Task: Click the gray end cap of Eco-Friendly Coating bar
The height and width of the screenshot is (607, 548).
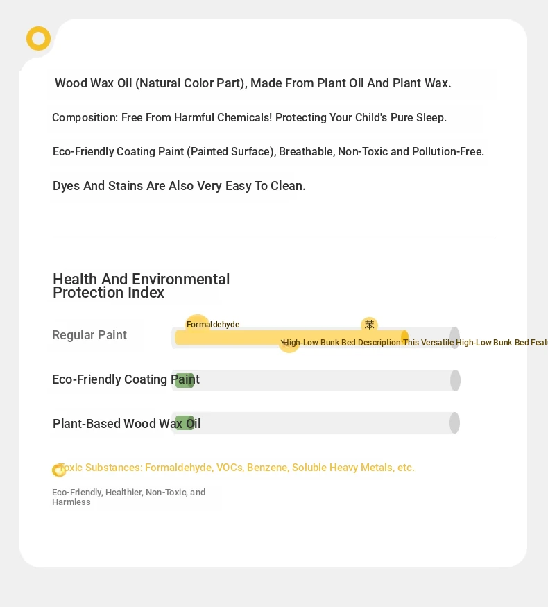Action: 456,380
